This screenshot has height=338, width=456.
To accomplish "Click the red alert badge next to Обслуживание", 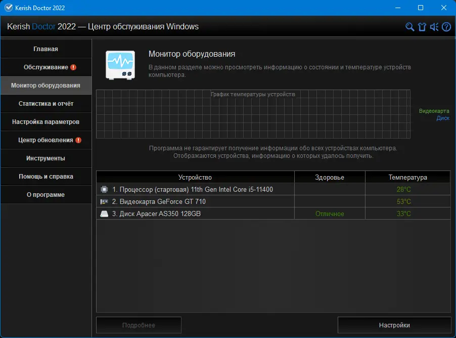I will pyautogui.click(x=73, y=67).
